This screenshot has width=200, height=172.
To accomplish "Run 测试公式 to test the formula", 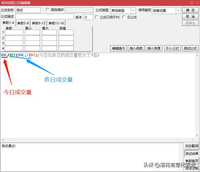I will (190, 48).
